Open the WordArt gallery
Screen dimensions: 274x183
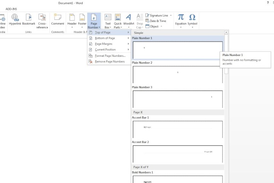[129, 21]
